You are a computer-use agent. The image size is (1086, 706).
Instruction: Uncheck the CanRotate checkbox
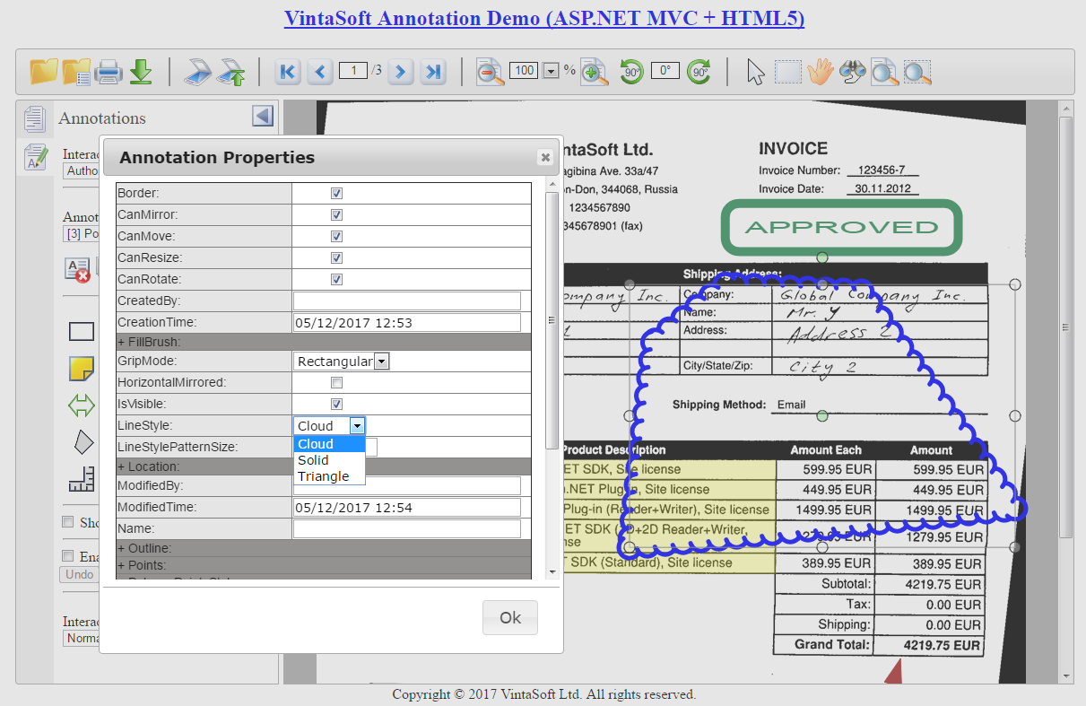(336, 279)
